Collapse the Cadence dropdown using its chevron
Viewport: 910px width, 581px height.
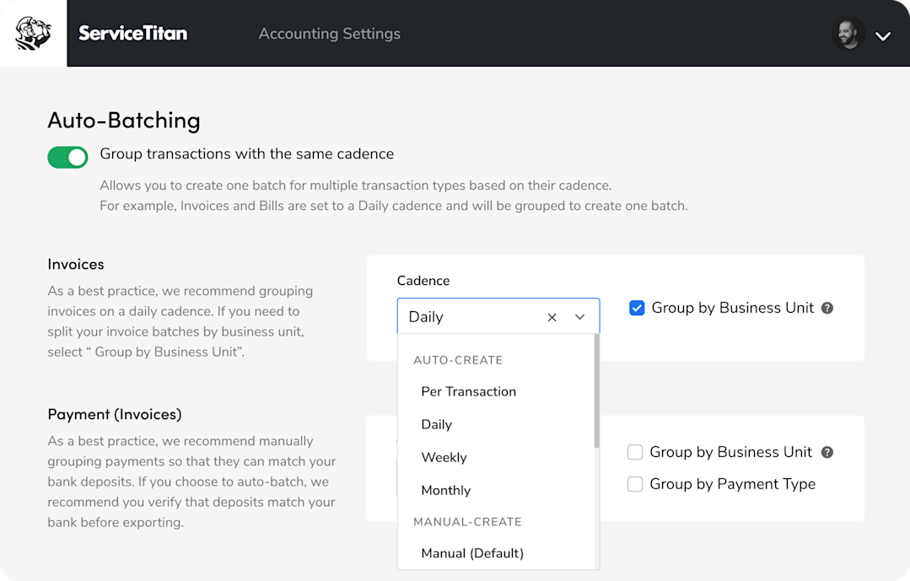579,317
